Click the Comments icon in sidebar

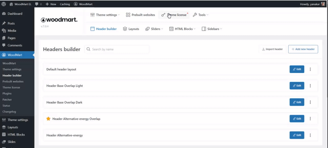4,45
